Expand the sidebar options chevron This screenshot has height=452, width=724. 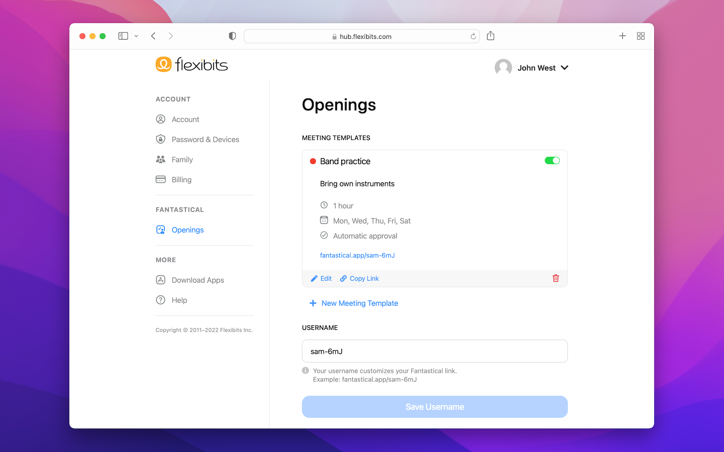point(136,36)
